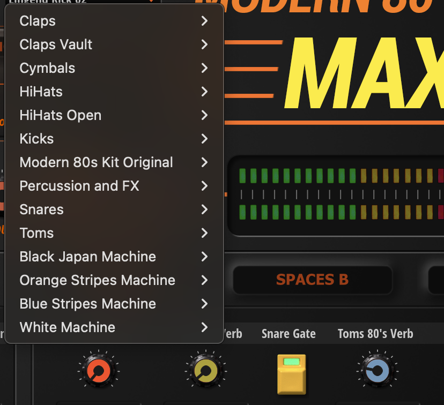Screen dimensions: 444x405
Task: Open the Claps submenu
Action: tap(38, 21)
